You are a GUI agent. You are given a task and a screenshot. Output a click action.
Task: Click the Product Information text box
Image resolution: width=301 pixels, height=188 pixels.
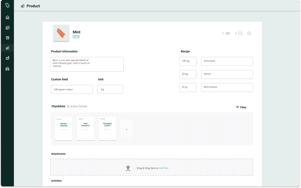(87, 64)
